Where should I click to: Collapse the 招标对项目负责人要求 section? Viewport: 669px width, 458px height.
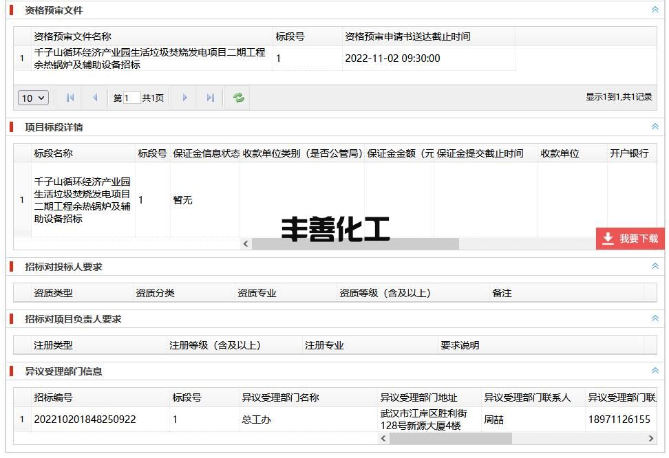655,318
